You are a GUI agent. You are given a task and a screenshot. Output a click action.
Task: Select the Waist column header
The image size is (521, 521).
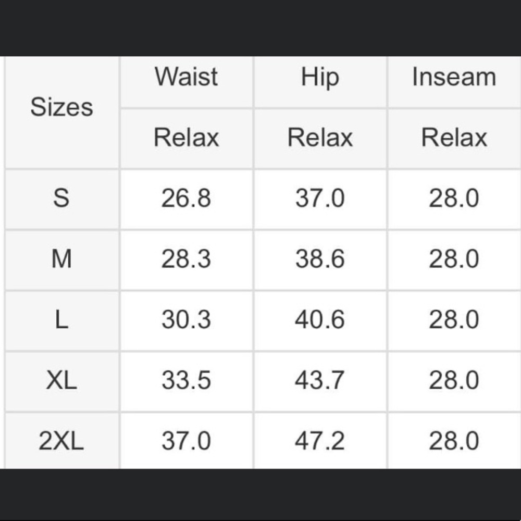click(186, 77)
